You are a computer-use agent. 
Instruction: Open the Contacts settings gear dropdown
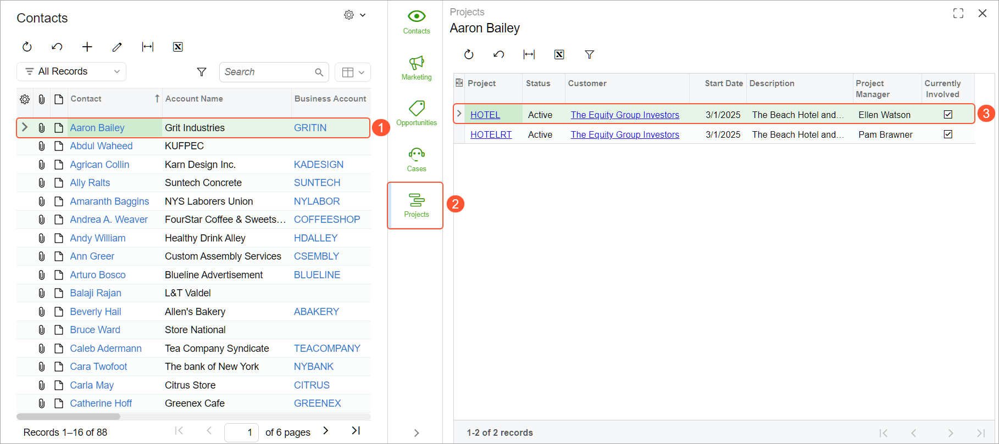[x=354, y=15]
